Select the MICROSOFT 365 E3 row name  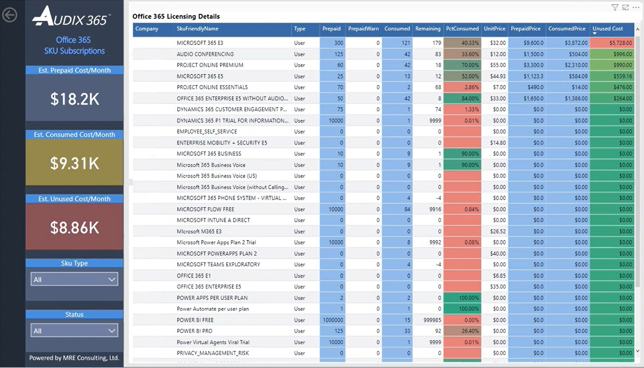pyautogui.click(x=200, y=43)
